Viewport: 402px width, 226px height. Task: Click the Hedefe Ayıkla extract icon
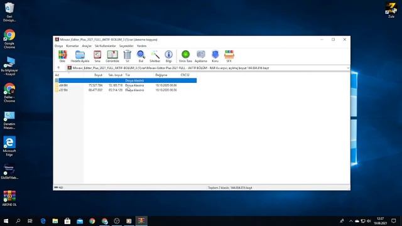pos(80,56)
